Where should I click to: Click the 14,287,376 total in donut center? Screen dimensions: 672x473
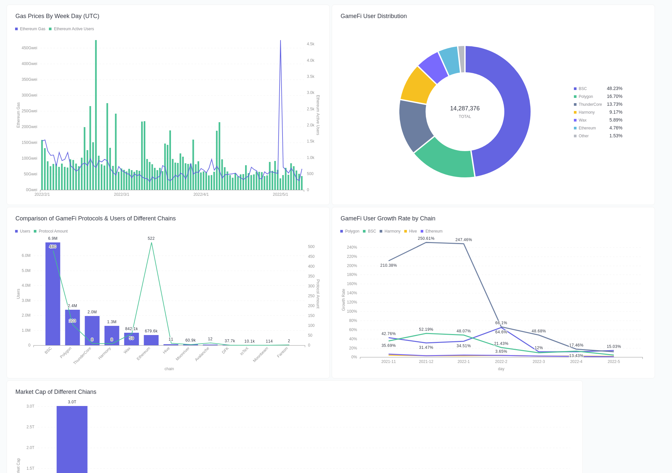[465, 108]
